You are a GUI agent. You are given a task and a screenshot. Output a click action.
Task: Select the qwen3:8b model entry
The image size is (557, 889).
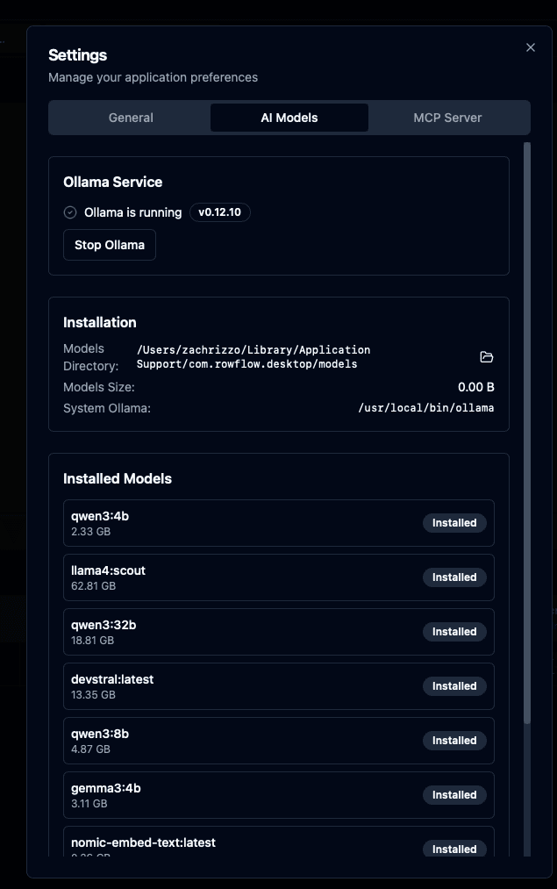(x=219, y=740)
